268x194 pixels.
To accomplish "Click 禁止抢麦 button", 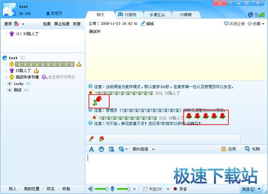I will tap(62, 24).
